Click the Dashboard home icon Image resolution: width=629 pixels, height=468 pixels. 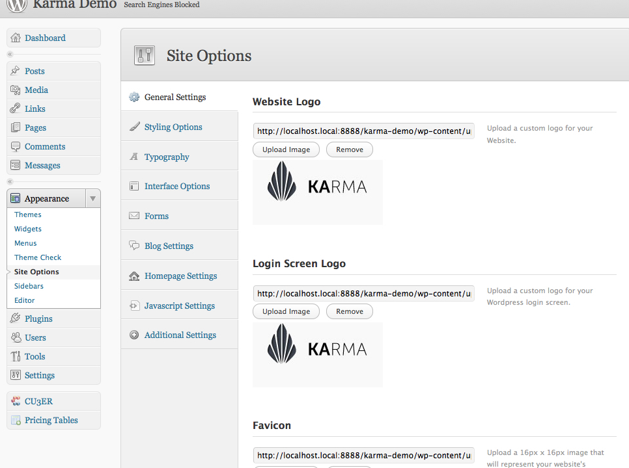click(x=16, y=38)
